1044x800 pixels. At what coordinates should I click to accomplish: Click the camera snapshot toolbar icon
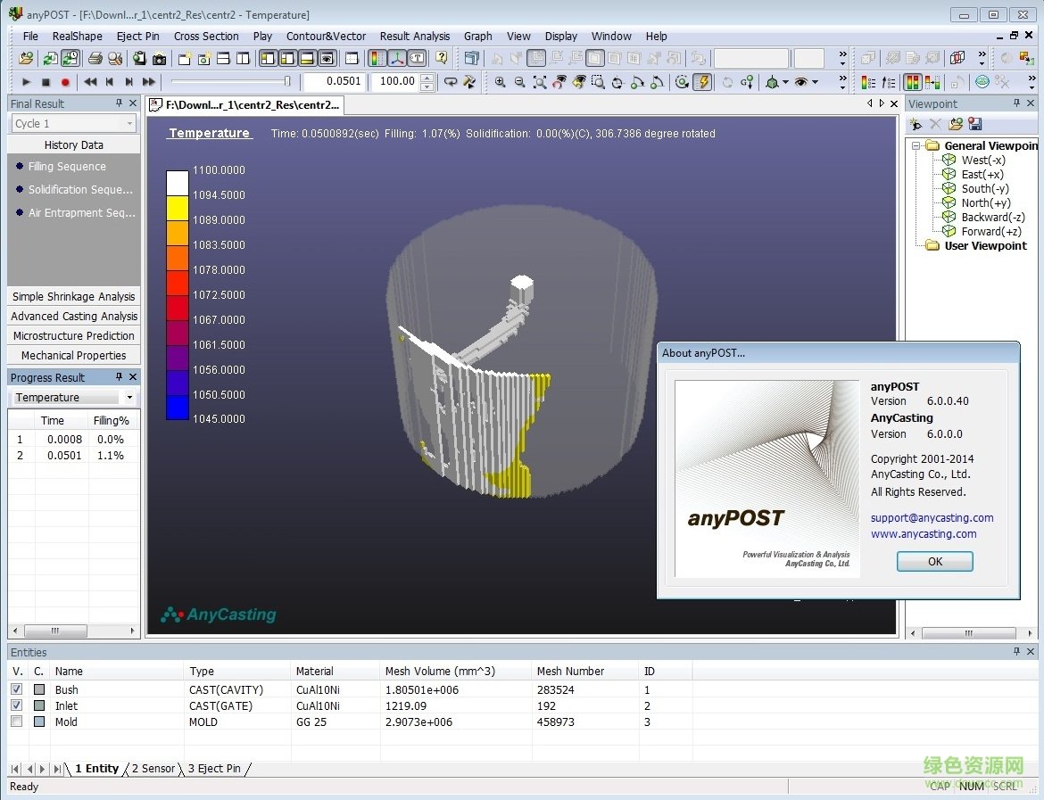tap(159, 59)
